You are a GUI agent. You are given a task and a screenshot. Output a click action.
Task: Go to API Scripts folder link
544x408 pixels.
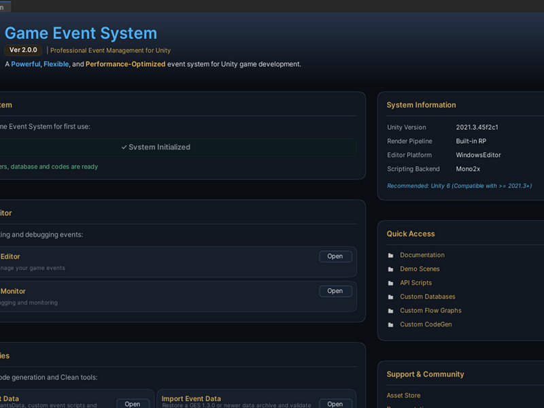pyautogui.click(x=416, y=283)
